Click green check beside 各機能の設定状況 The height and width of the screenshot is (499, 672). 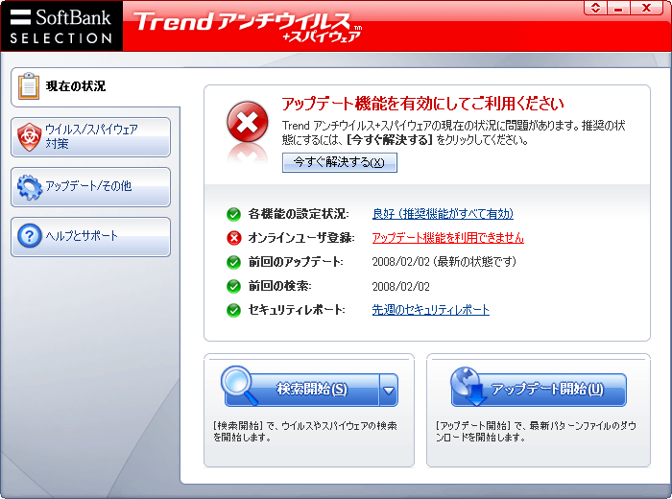[x=233, y=214]
